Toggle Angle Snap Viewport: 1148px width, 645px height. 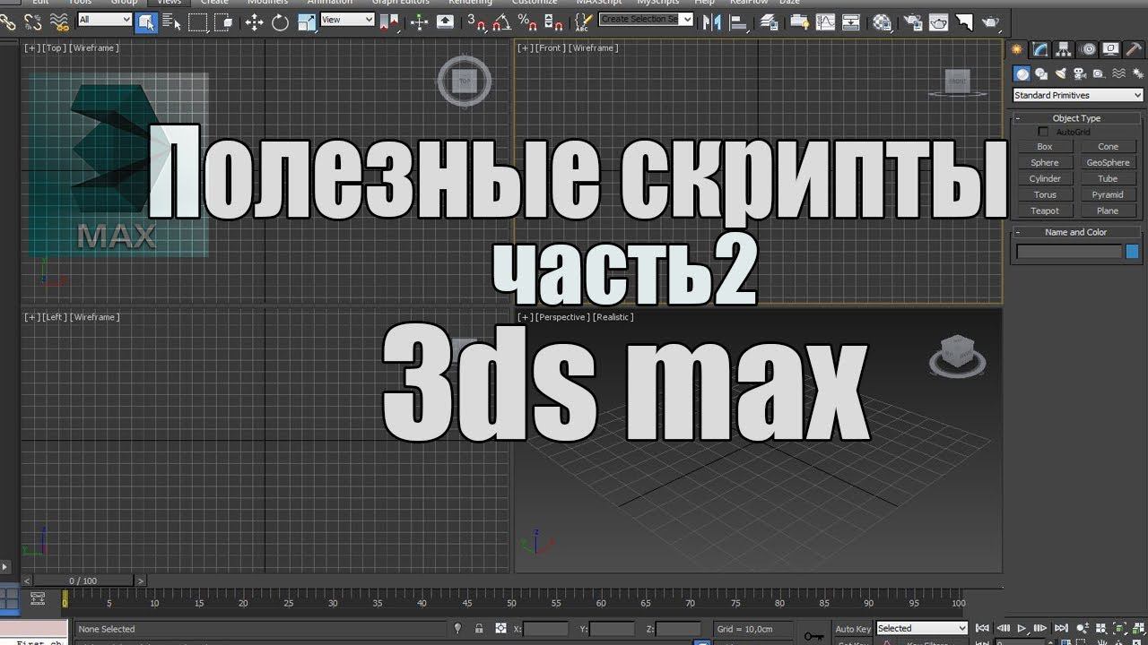[x=500, y=21]
